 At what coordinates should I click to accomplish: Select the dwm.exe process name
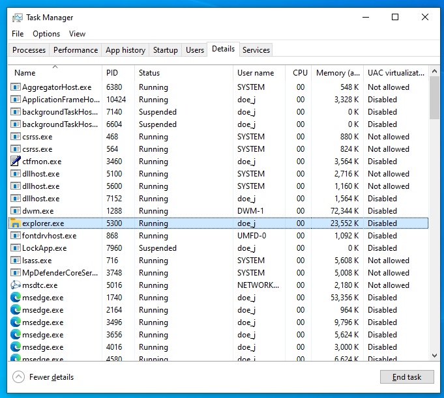tap(38, 211)
